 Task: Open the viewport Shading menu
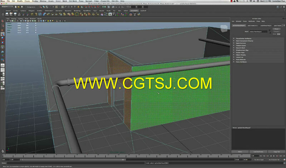coord(14,19)
